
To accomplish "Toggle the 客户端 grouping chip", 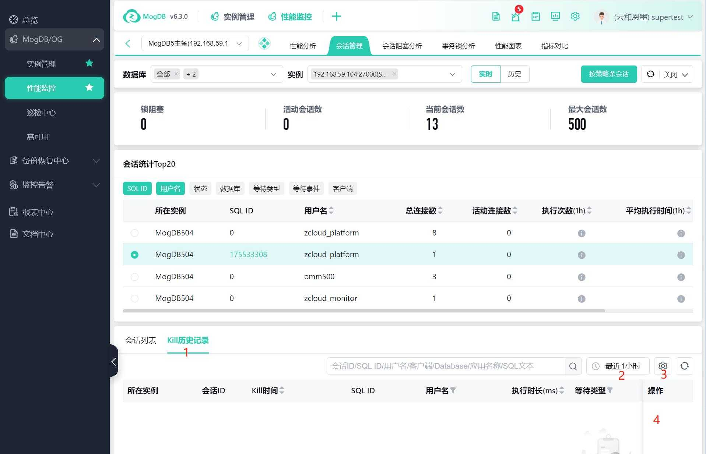I will pos(343,189).
